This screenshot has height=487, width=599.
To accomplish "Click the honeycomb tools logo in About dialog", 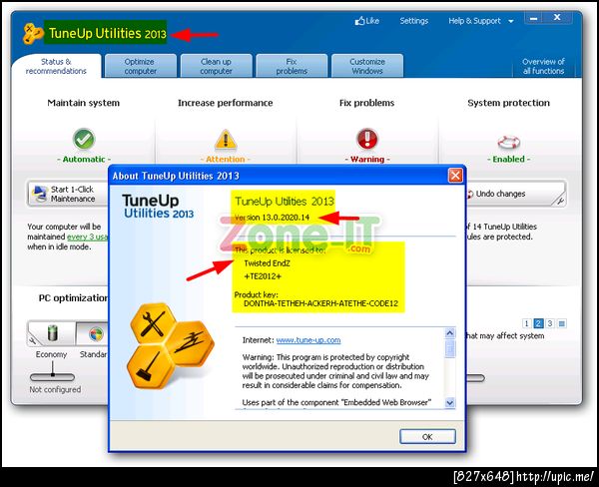I will coord(171,345).
